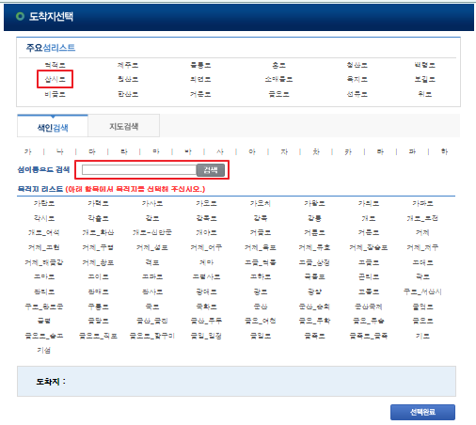Select 거금도 in the destination list
The image size is (476, 425).
click(261, 232)
